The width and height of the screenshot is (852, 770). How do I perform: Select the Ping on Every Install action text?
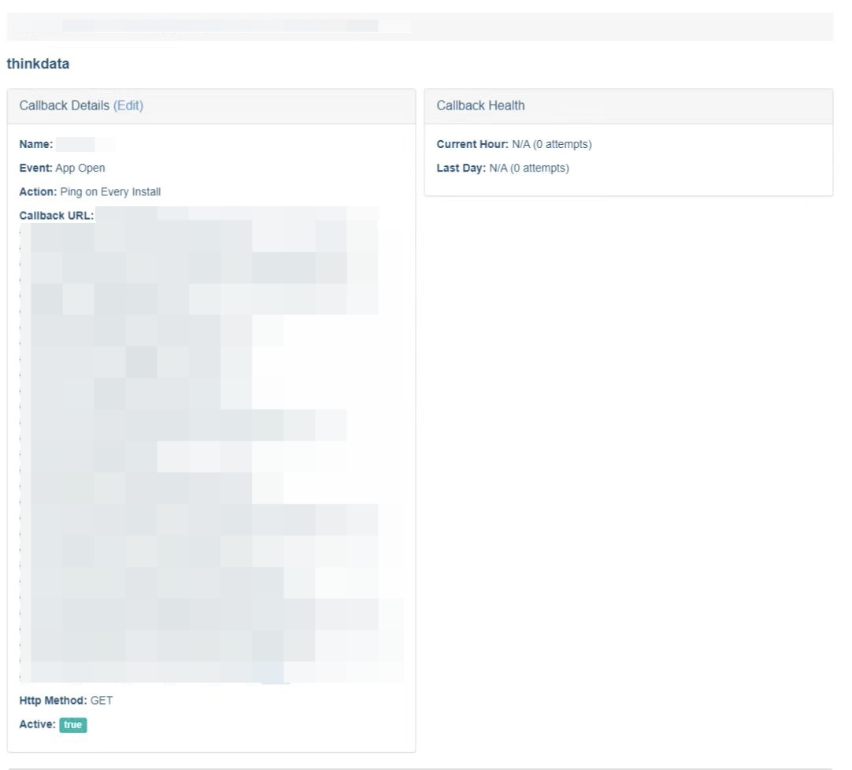coord(110,191)
